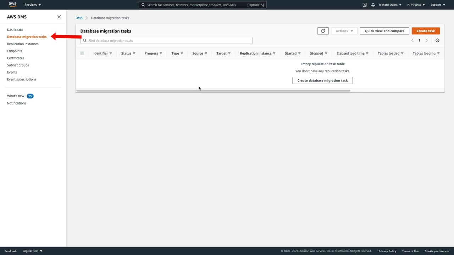Screen dimensions: 454x255
Task: Click the orange Create task button
Action: point(426,31)
